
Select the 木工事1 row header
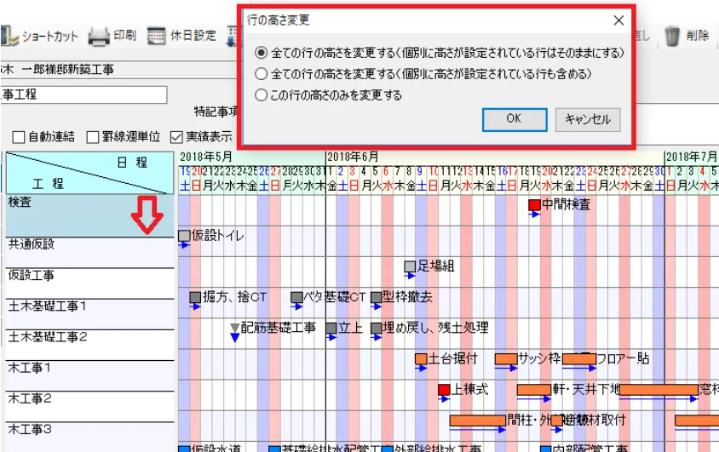[x=90, y=375]
